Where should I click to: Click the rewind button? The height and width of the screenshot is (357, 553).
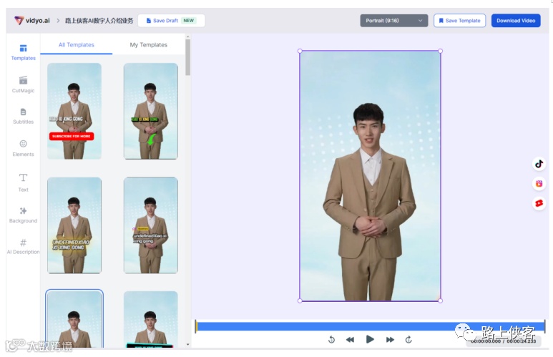(350, 340)
